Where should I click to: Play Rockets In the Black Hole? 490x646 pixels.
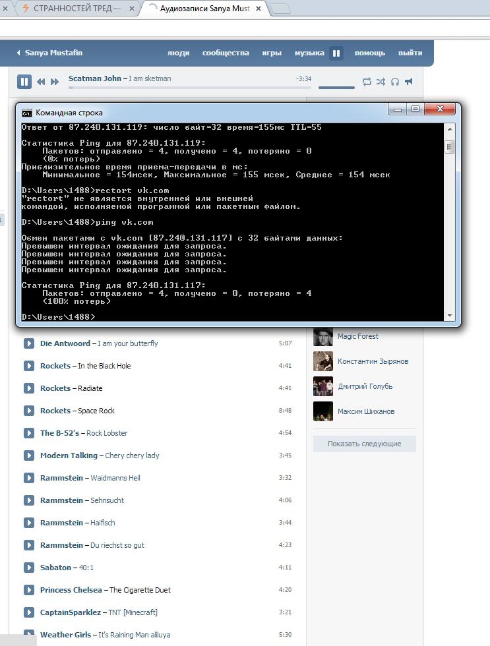point(29,366)
